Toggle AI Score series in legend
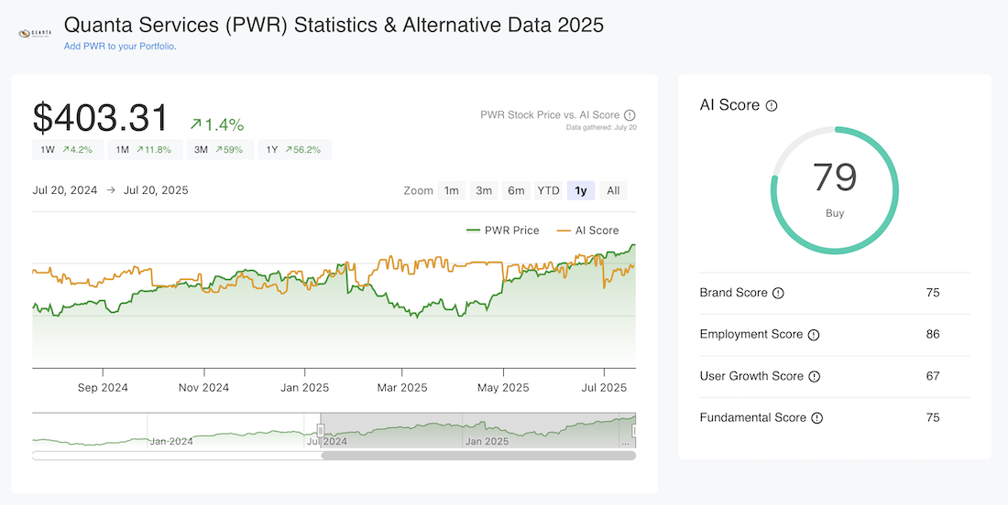1008x505 pixels. [x=587, y=231]
